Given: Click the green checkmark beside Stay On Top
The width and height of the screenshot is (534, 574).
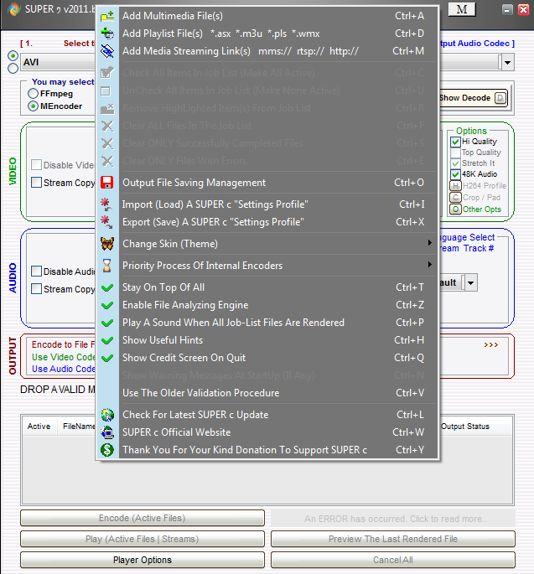Looking at the screenshot, I should [x=107, y=287].
